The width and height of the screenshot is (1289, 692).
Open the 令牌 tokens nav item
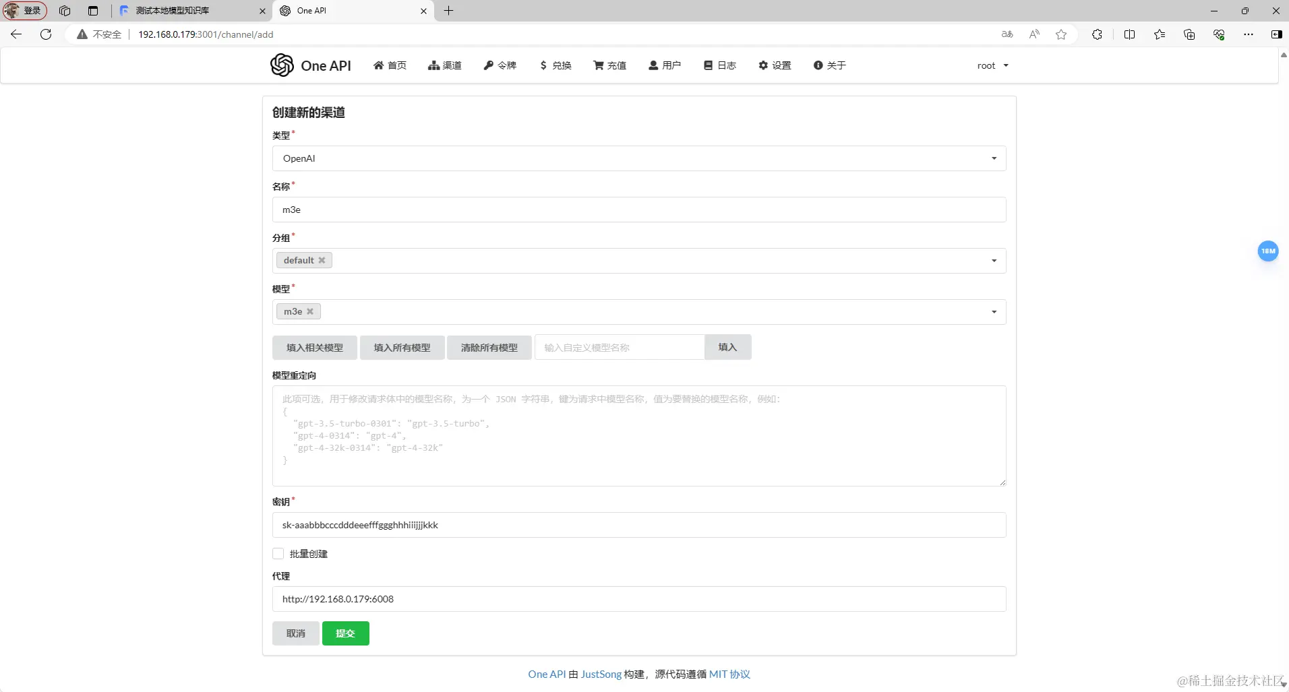500,65
